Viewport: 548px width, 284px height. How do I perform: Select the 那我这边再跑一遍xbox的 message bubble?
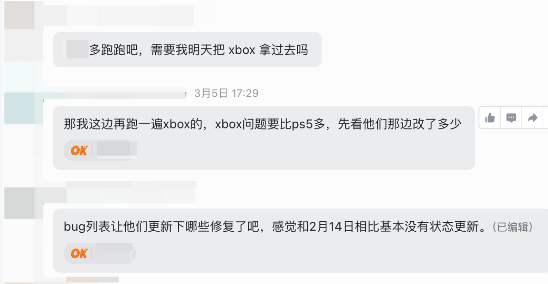coord(264,138)
